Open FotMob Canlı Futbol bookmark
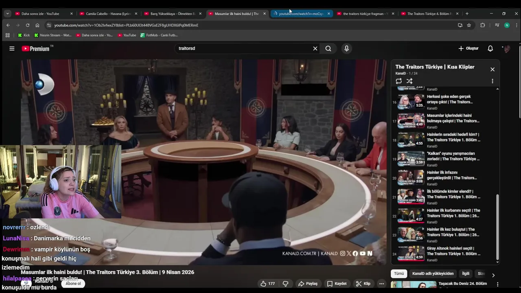The image size is (521, 293). tap(159, 35)
